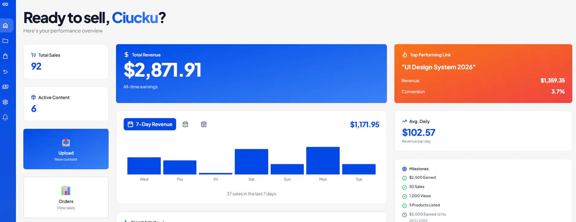Click the check icon beside $2,500 Earned
The image size is (576, 222).
(404, 178)
